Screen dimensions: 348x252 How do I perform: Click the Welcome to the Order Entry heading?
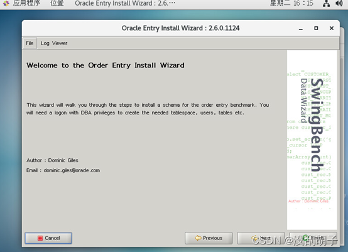[106, 65]
